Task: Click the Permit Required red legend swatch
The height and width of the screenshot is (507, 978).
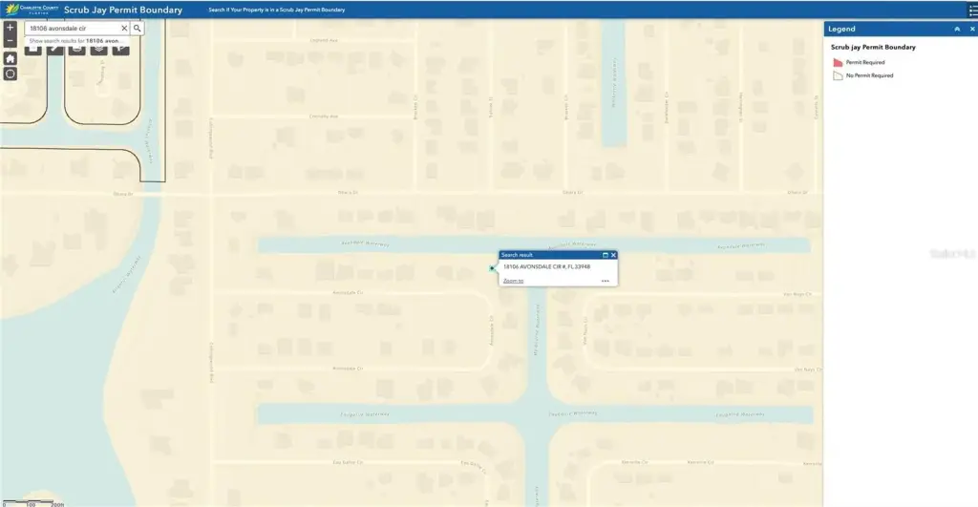Action: 838,62
